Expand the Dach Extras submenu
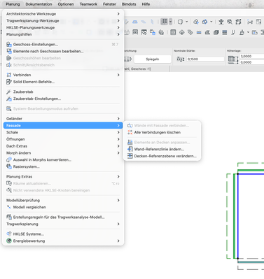 [63, 146]
